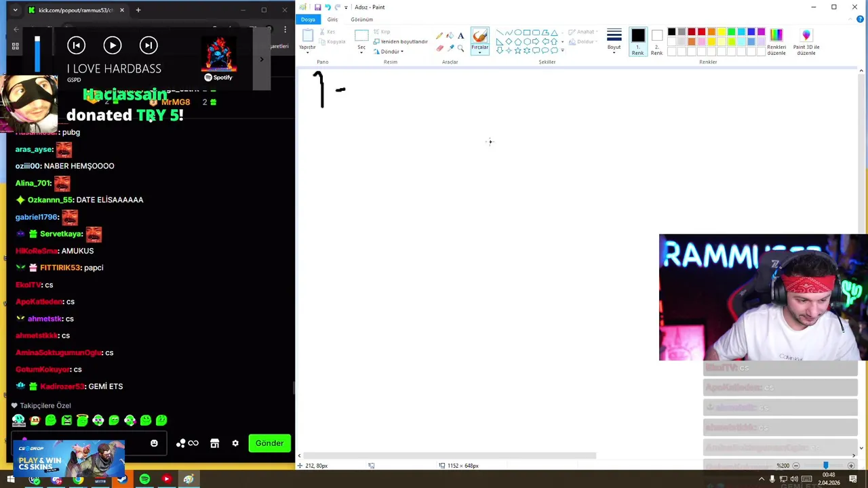Select the 2. Renk background color button
868x488 pixels.
pyautogui.click(x=656, y=42)
